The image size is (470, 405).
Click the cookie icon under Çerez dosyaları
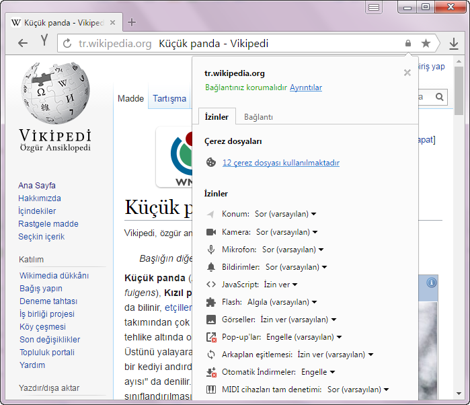[x=211, y=162]
